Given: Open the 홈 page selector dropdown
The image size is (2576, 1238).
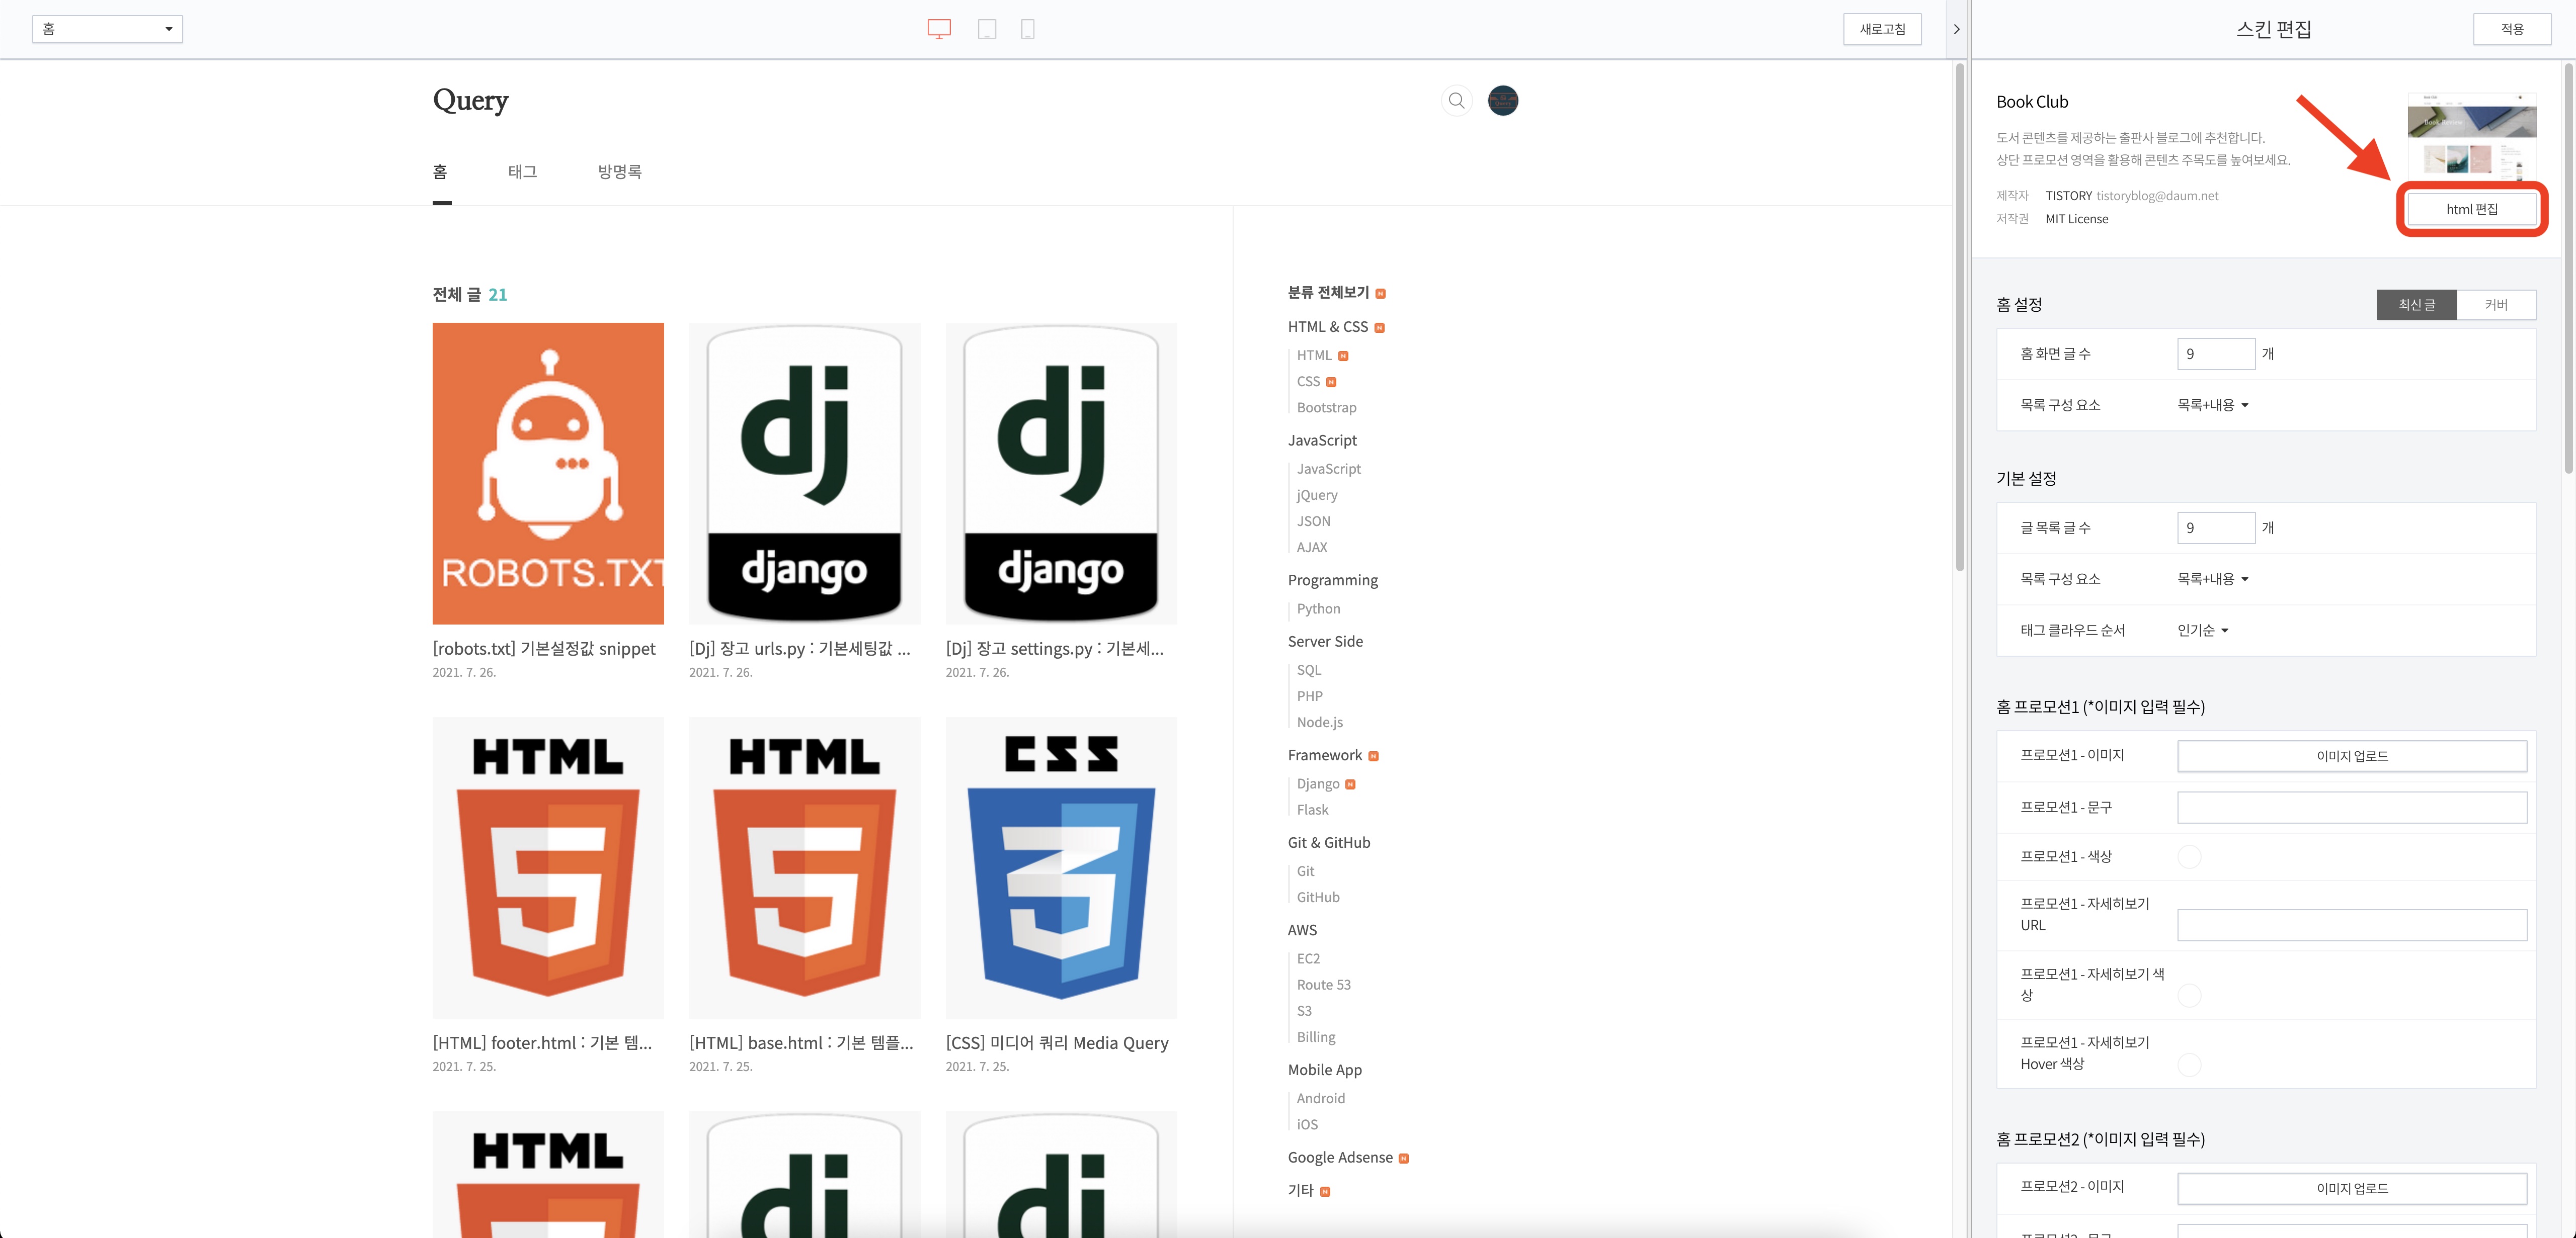Looking at the screenshot, I should [x=107, y=29].
